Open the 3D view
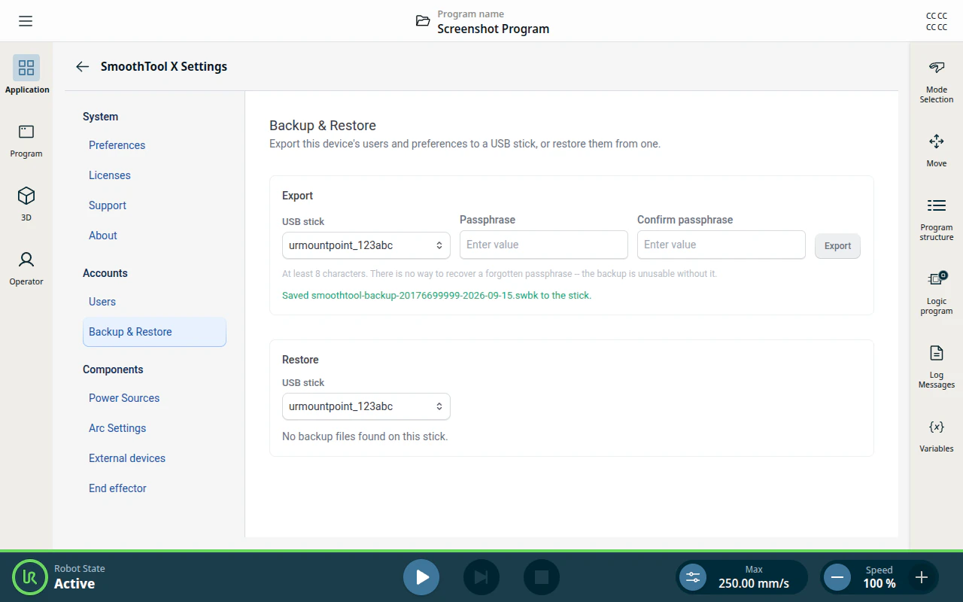 pyautogui.click(x=26, y=204)
